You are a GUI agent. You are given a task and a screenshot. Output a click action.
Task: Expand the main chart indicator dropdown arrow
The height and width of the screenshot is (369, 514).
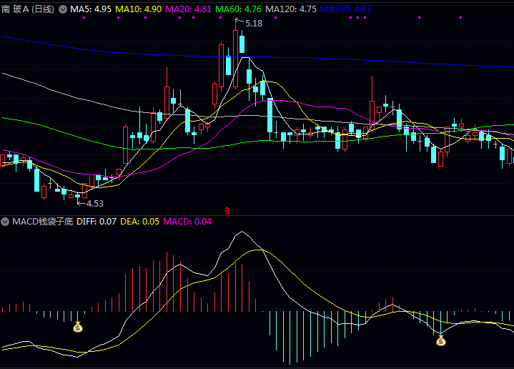(x=62, y=9)
